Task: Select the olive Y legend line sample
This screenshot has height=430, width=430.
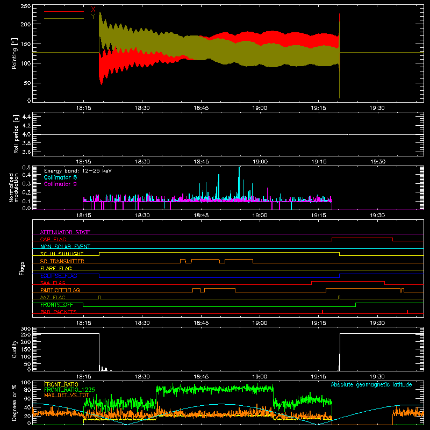Action: pyautogui.click(x=64, y=18)
